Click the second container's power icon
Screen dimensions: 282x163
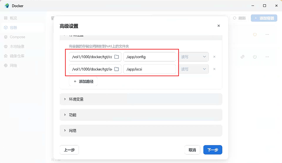pos(255,57)
